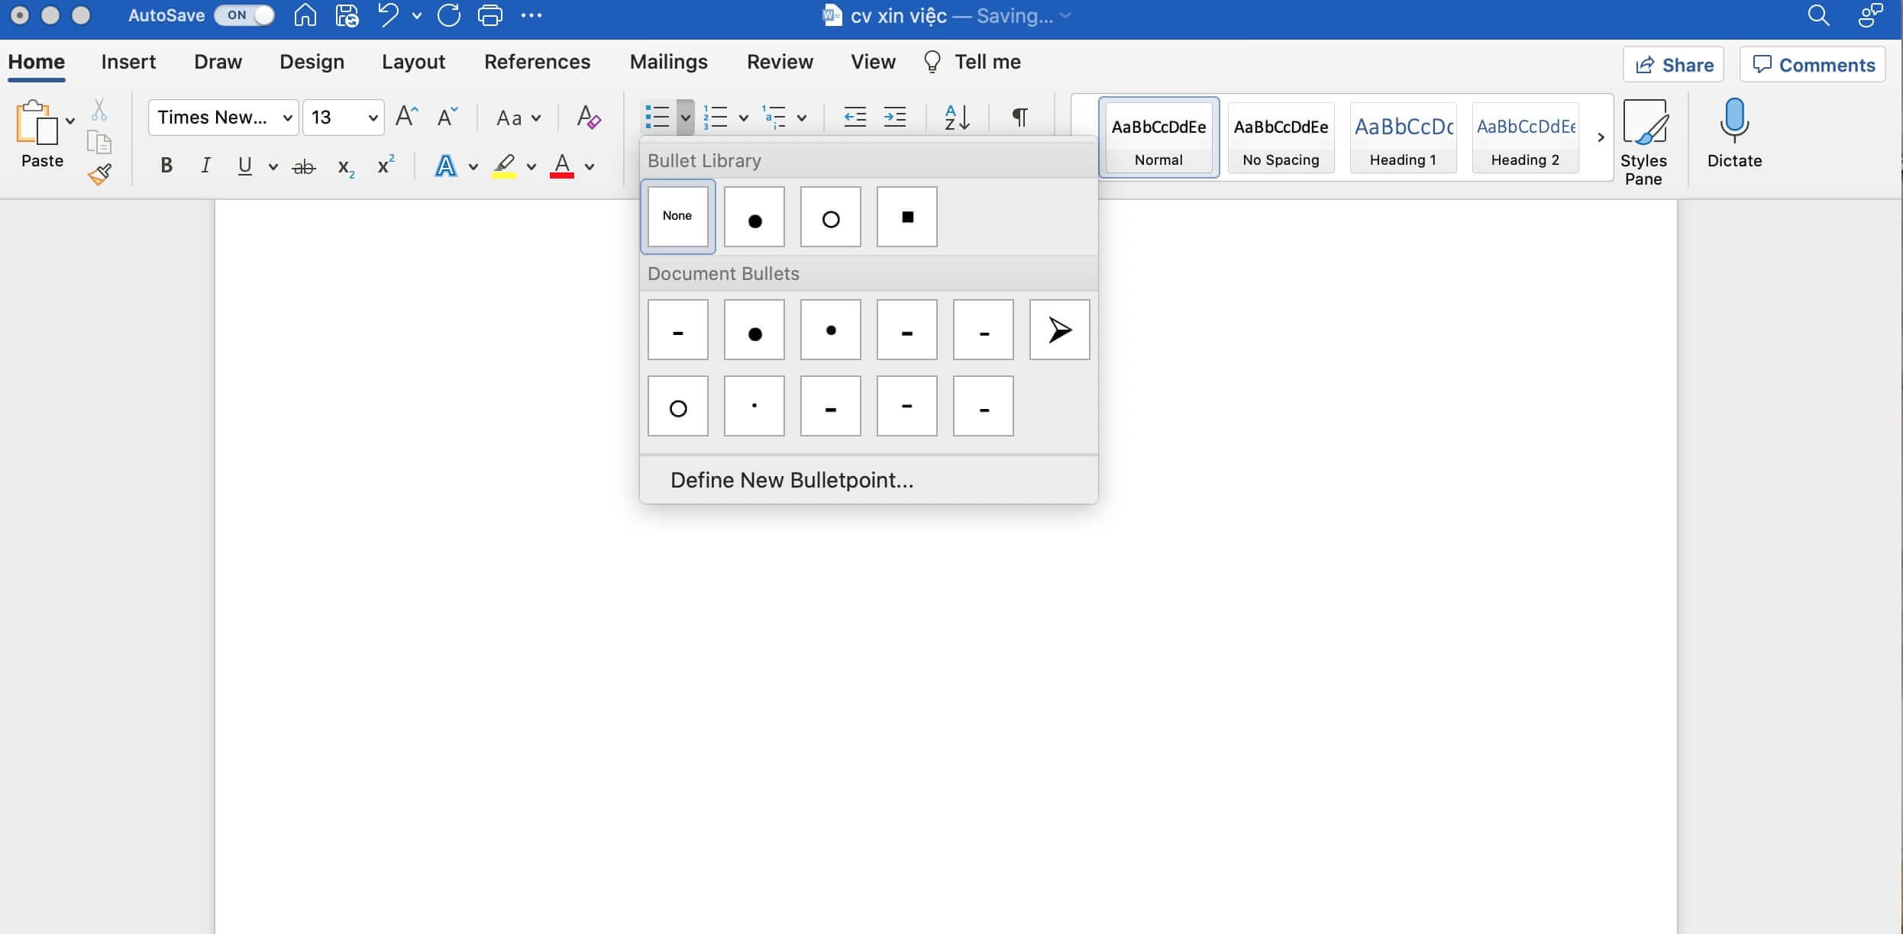The height and width of the screenshot is (934, 1903).
Task: Toggle Bold formatting
Action: (166, 166)
